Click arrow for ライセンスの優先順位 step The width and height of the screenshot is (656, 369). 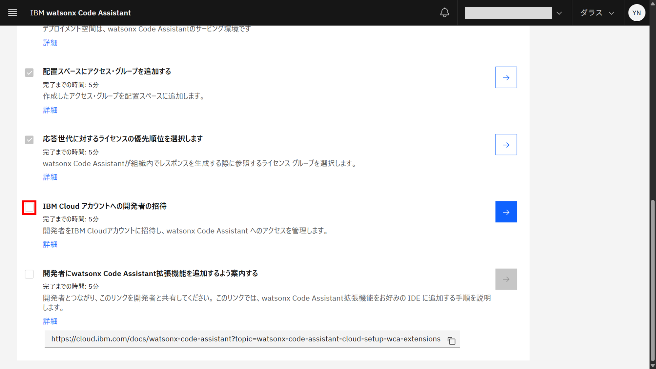point(506,145)
